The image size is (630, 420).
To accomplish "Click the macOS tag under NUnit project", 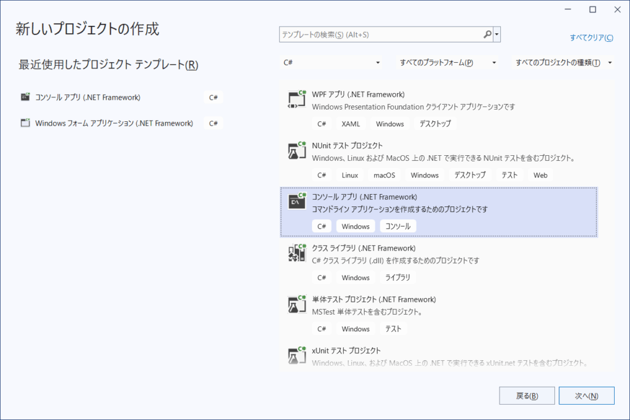I will (384, 176).
